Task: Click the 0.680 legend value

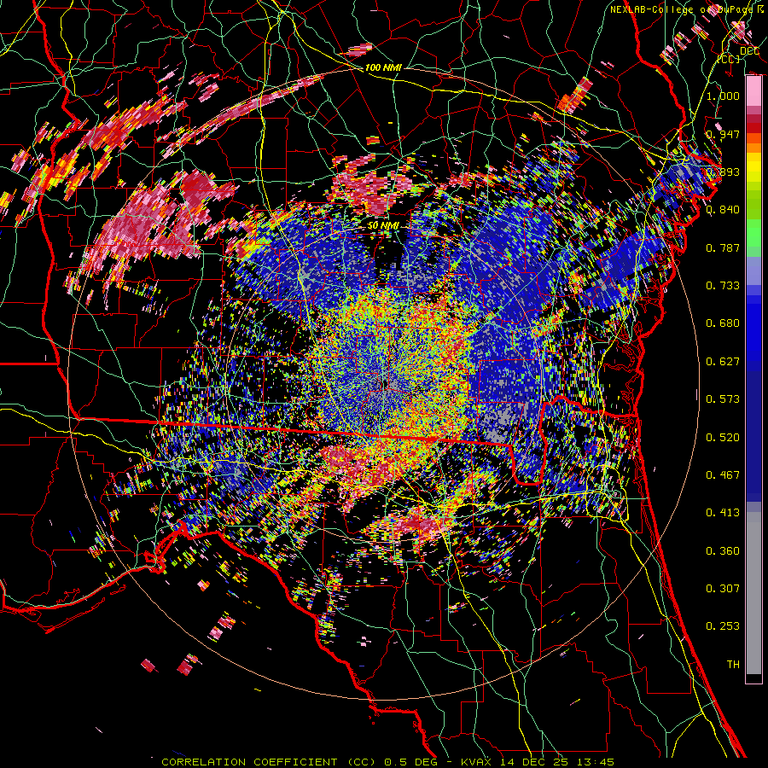Action: [x=723, y=323]
